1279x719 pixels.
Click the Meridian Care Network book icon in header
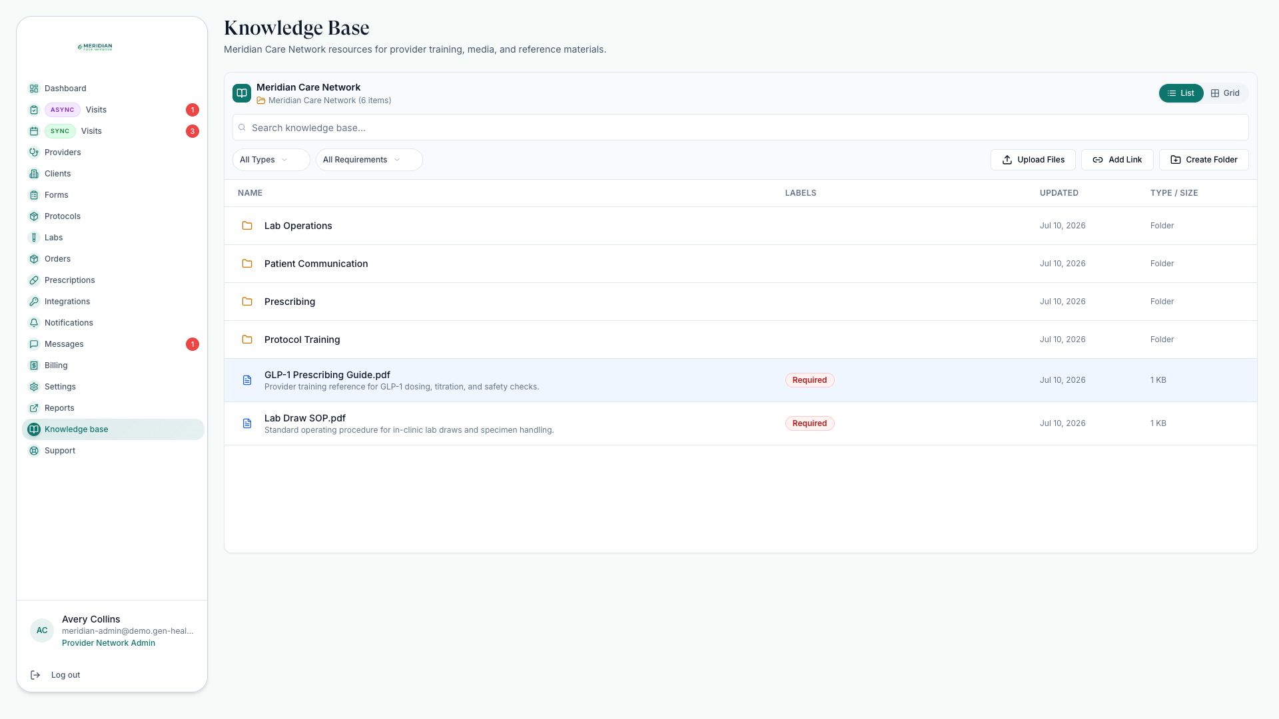tap(242, 93)
